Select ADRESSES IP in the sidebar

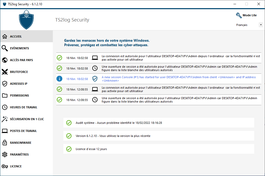click(27, 84)
